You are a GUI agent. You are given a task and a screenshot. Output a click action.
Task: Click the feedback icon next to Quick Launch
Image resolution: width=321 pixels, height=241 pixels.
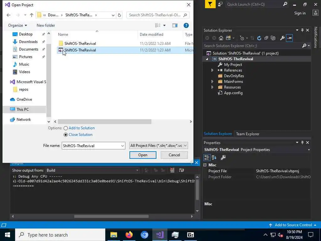pyautogui.click(x=220, y=4)
